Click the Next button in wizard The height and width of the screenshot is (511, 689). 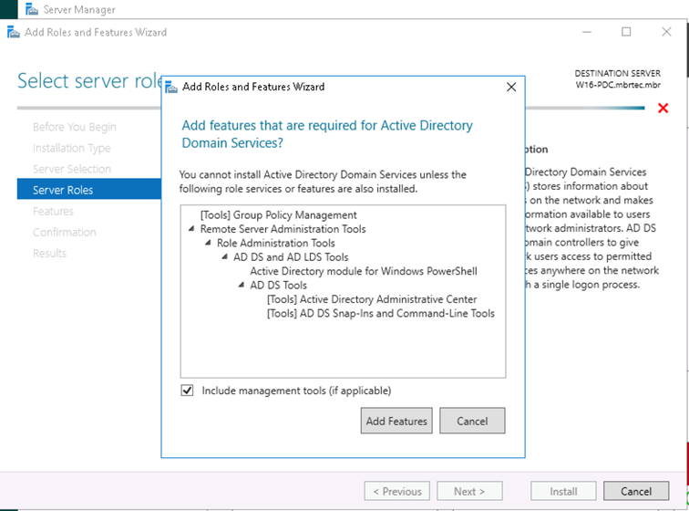(469, 491)
